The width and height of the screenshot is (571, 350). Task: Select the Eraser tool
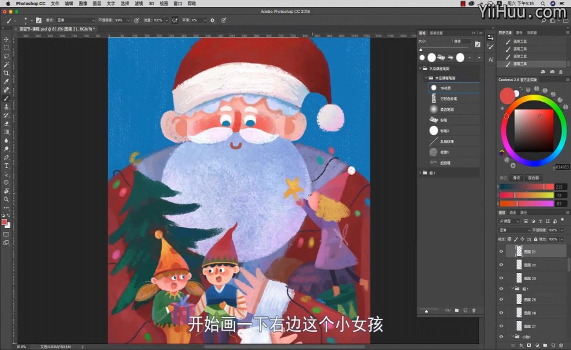tap(6, 124)
